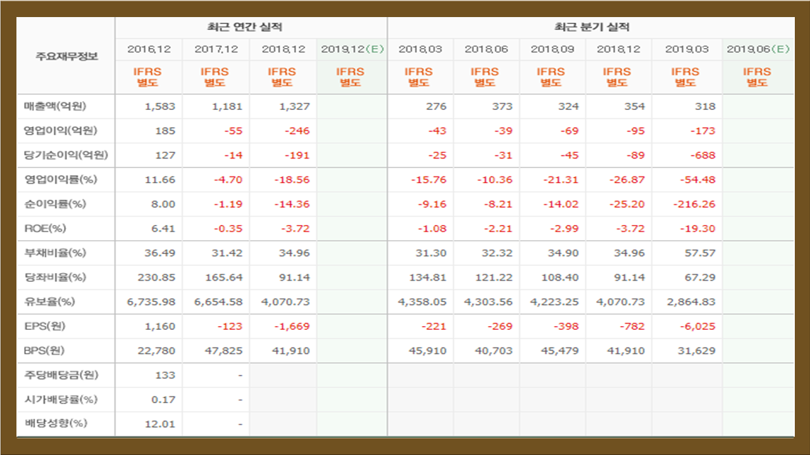
Task: Click the 133 dividend per share value
Action: coord(166,375)
